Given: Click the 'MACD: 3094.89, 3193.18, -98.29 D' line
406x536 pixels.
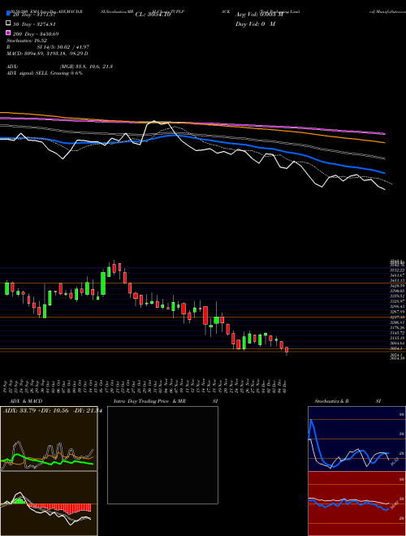Looking at the screenshot, I should click(48, 54).
